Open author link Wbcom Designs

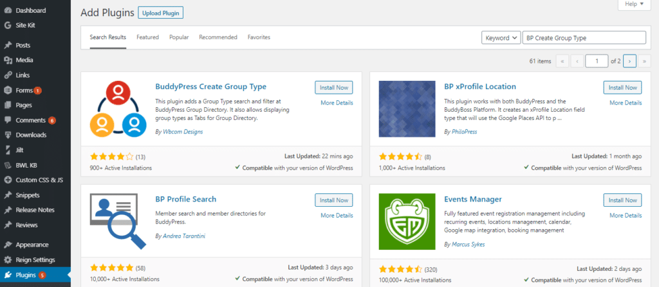point(183,132)
